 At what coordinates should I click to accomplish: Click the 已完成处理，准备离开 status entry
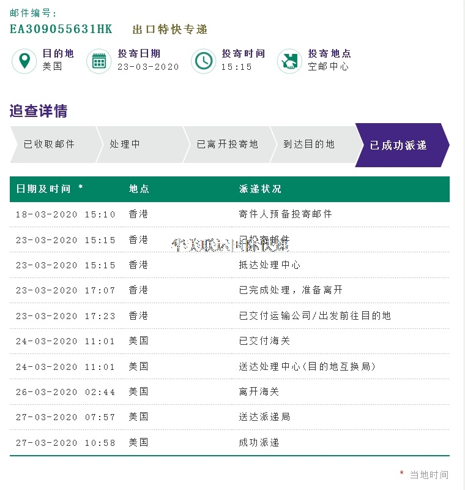point(291,290)
